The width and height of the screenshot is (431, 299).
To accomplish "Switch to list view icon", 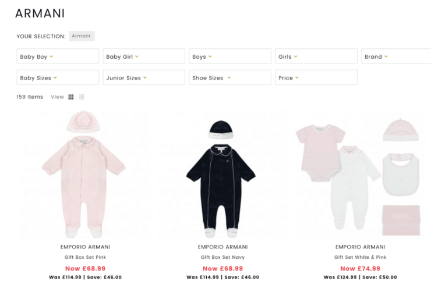I will (82, 97).
